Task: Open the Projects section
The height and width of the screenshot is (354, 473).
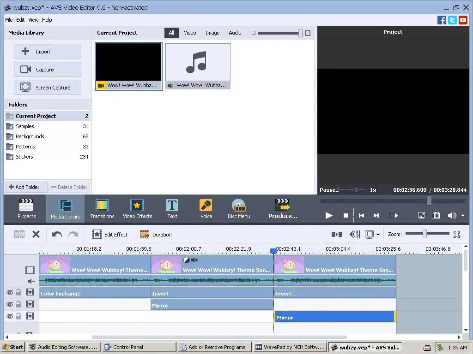Action: 26,209
